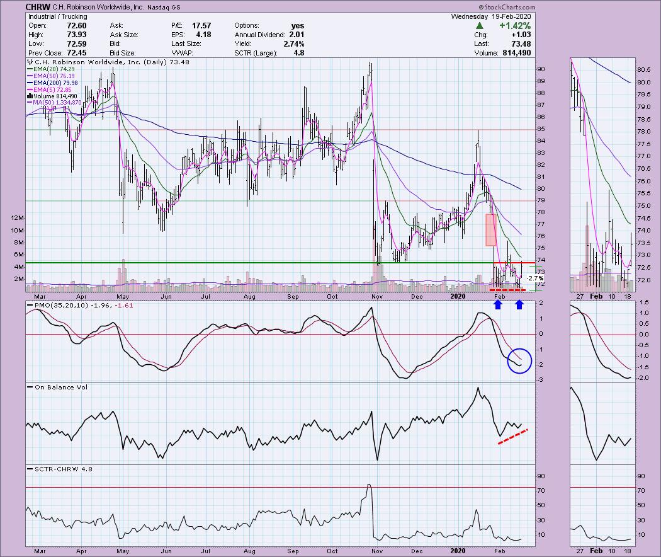Click the -2.7% price annotation label

535,278
